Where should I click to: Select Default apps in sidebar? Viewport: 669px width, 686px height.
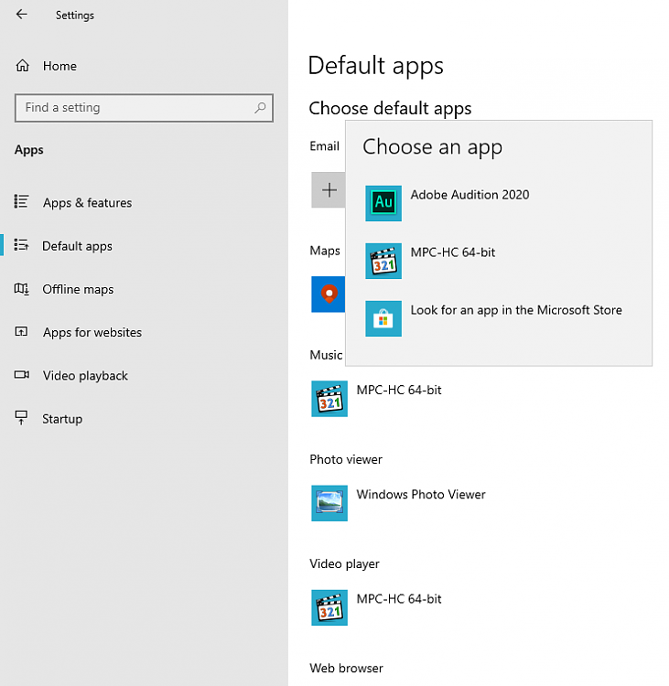click(77, 246)
